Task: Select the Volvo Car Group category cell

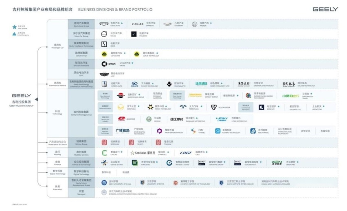Action: [x=81, y=34]
